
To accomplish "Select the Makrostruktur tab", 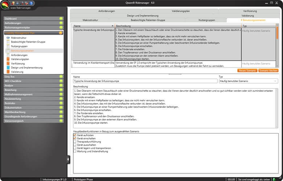I will [x=90, y=20].
